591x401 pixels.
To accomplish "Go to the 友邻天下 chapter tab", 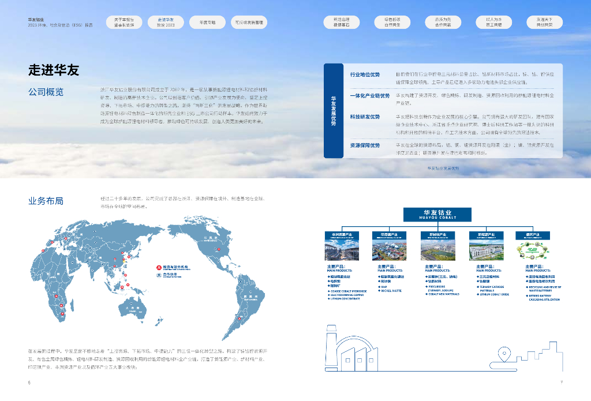I will [545, 23].
